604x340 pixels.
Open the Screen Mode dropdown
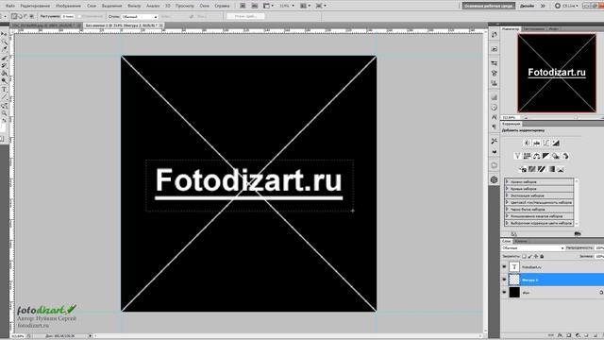click(321, 6)
